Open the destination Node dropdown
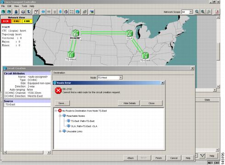225x165 pixels. (121, 77)
